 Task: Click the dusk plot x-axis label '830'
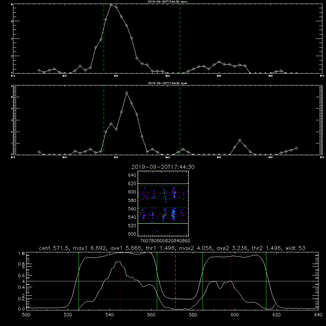pos(116,157)
